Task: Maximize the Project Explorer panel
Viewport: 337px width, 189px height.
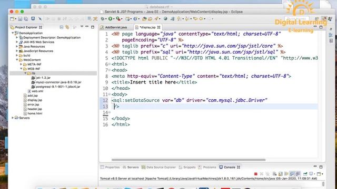Action: tap(93, 27)
